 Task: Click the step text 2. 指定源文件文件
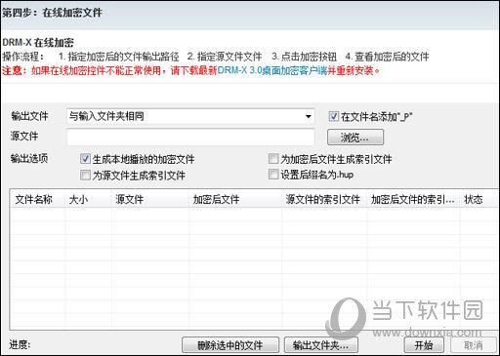(225, 57)
